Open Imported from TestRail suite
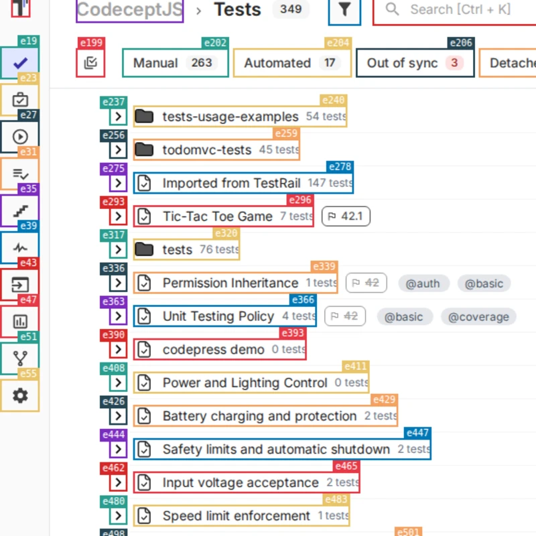The height and width of the screenshot is (536, 536). pyautogui.click(x=243, y=183)
